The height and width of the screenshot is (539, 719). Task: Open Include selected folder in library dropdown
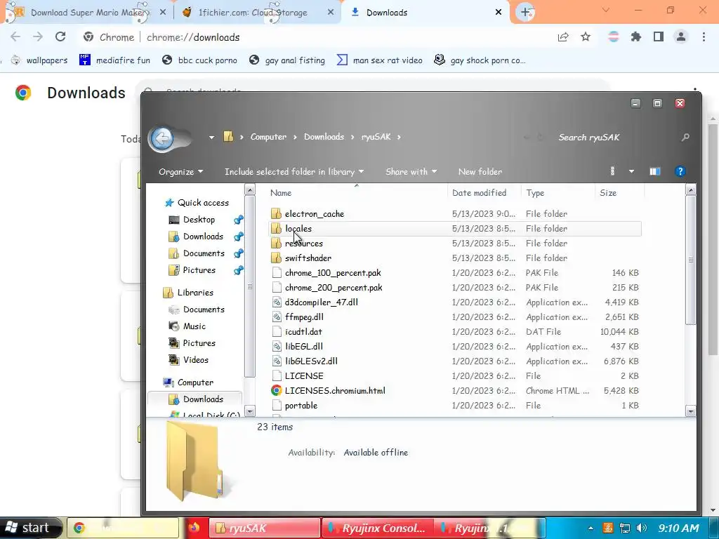(x=294, y=172)
